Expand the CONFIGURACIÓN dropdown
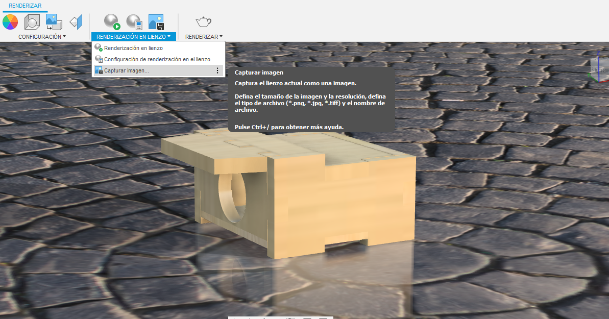Image resolution: width=609 pixels, height=319 pixels. click(x=42, y=37)
